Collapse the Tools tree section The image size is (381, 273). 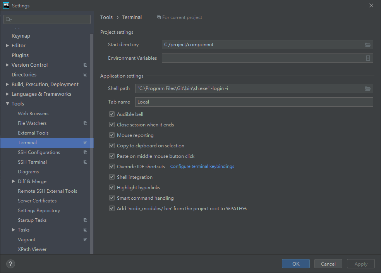pyautogui.click(x=7, y=104)
